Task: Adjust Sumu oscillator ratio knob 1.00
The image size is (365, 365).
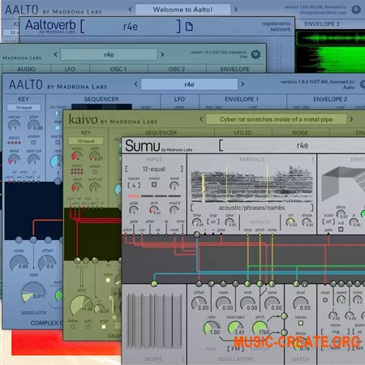Action: coord(211,328)
